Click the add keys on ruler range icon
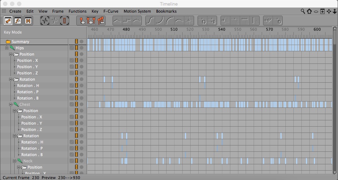The width and height of the screenshot is (338, 180). click(x=91, y=21)
